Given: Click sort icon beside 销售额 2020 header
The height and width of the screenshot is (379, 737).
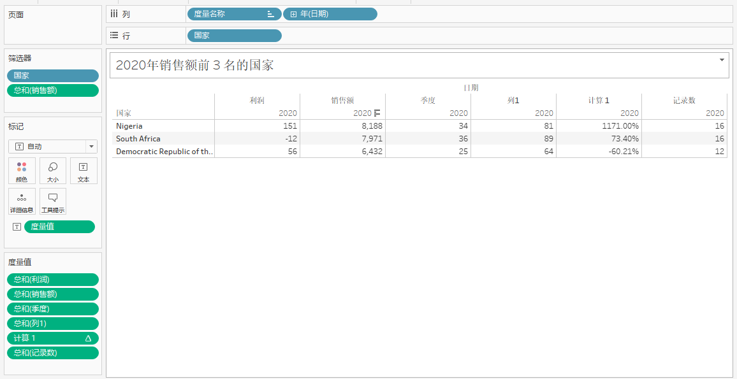Looking at the screenshot, I should pyautogui.click(x=377, y=113).
